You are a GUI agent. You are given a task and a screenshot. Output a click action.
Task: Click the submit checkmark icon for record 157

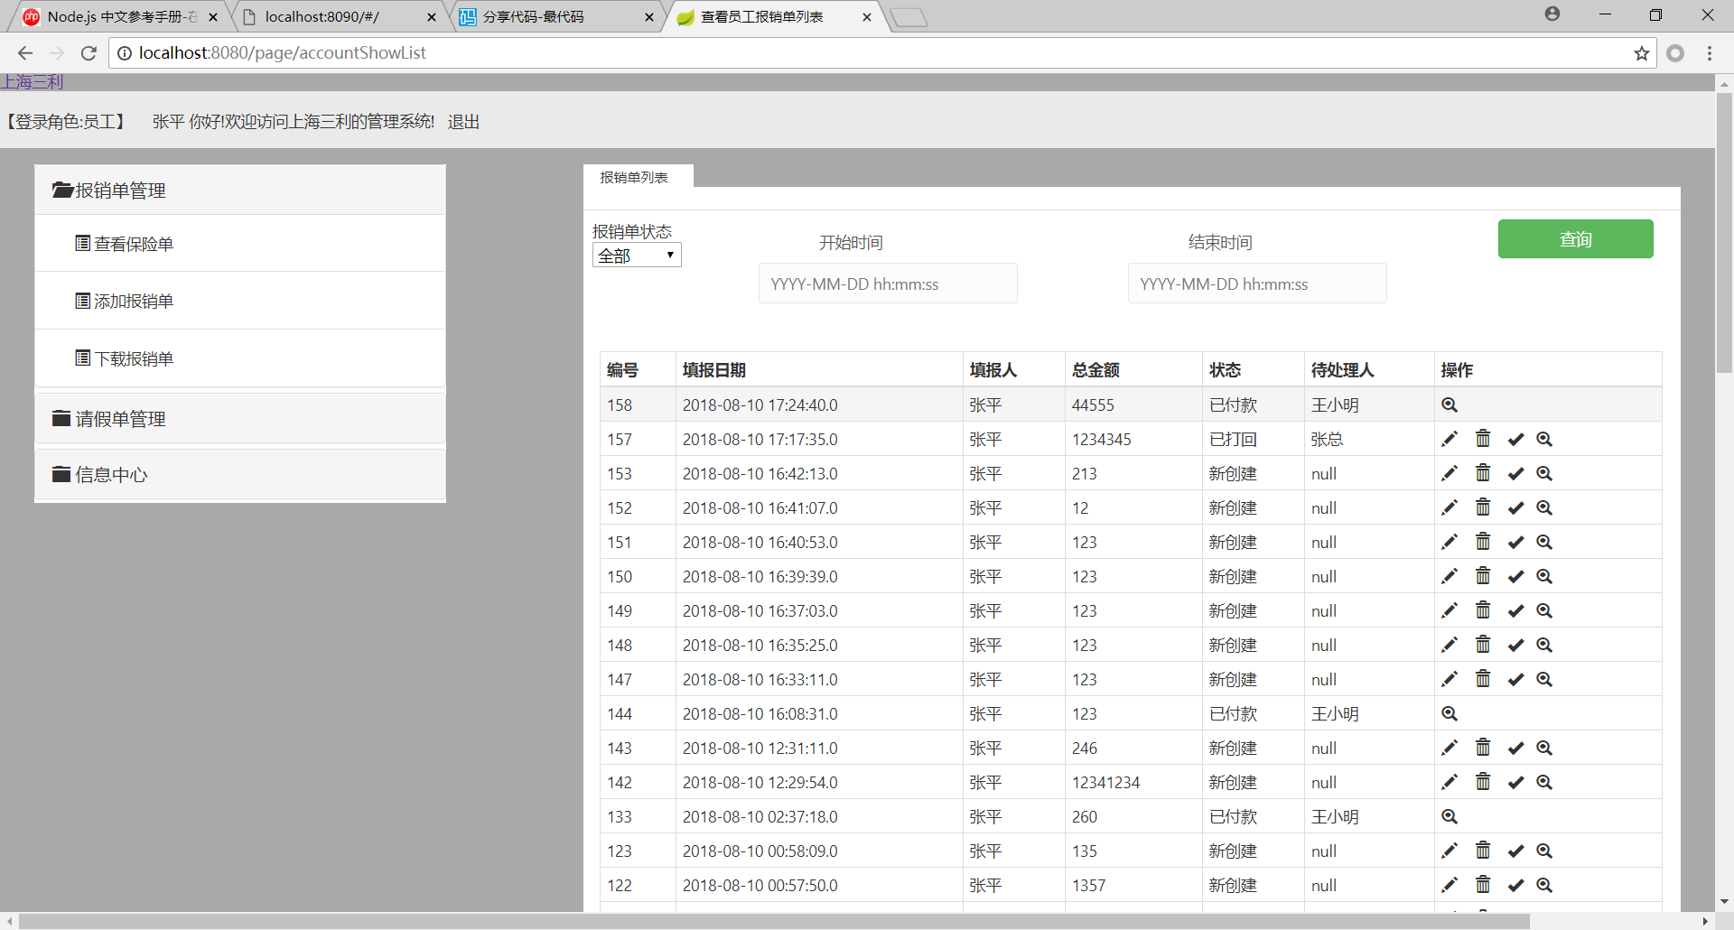(1515, 440)
